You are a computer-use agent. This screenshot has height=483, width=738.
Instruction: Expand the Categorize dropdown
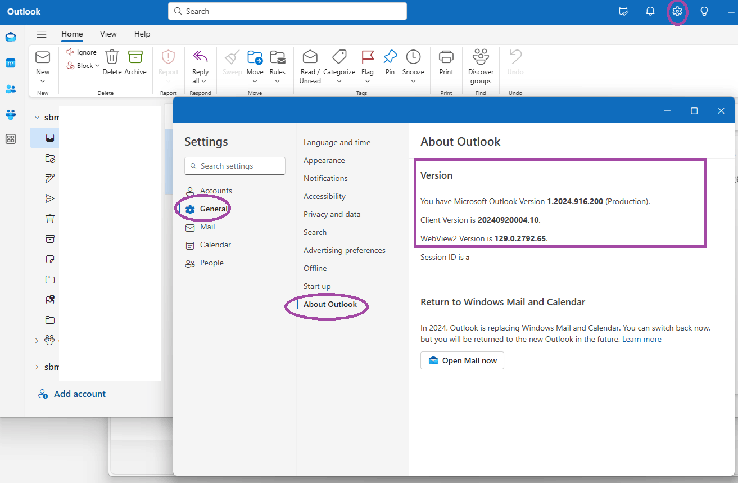click(339, 82)
